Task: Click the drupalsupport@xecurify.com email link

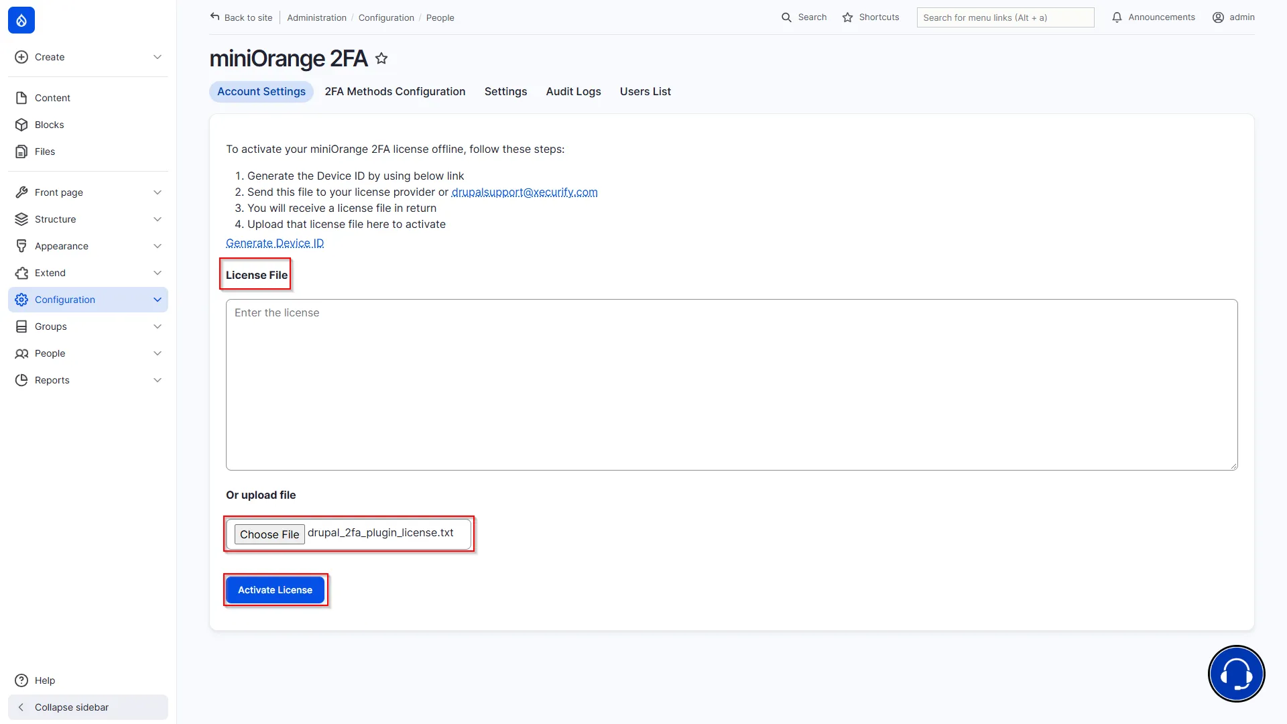Action: 525,192
